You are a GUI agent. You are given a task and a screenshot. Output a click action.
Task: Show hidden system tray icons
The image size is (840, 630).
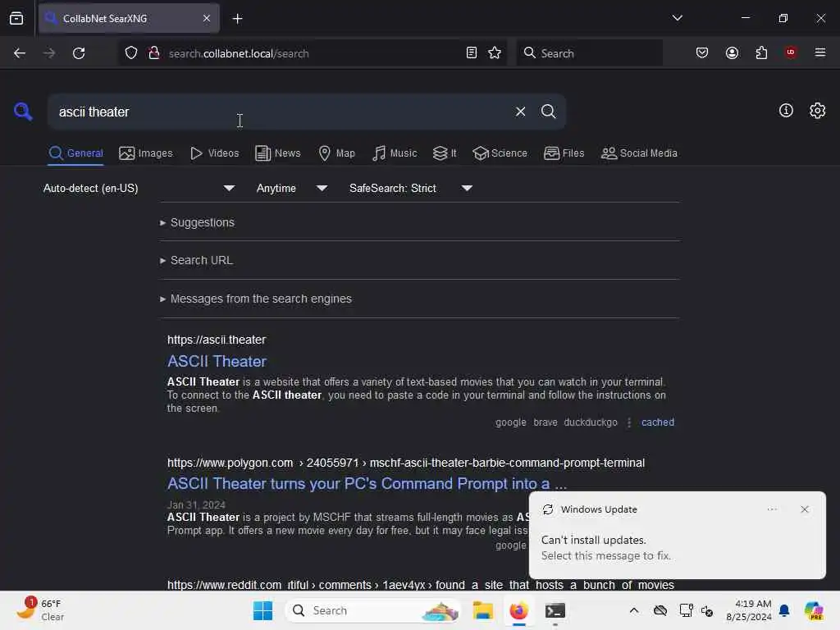click(634, 610)
